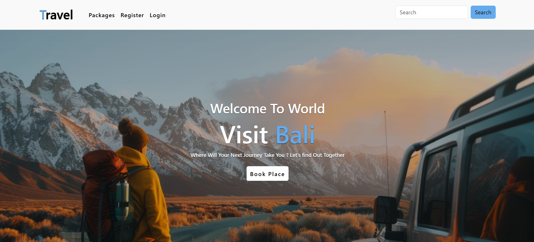This screenshot has width=534, height=242.
Task: Click the Welcome To World heading
Action: click(x=267, y=109)
